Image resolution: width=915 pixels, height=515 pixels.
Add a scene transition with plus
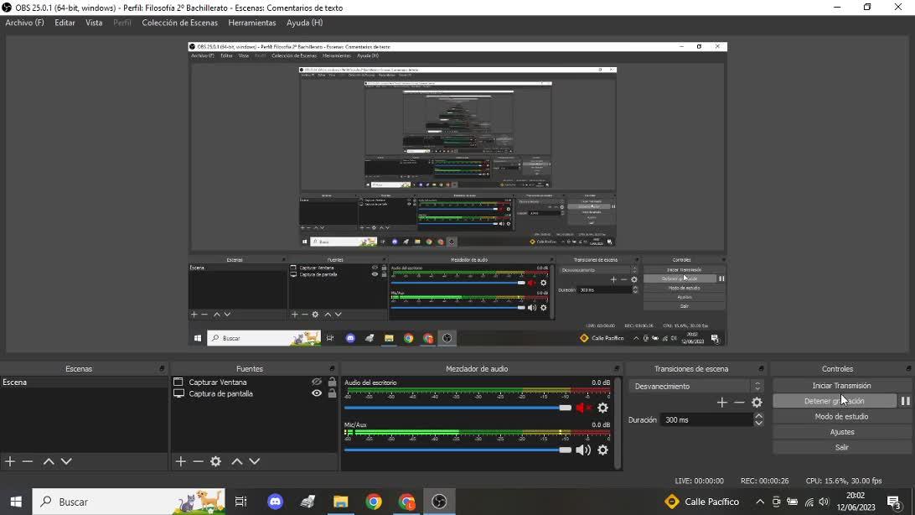click(721, 403)
